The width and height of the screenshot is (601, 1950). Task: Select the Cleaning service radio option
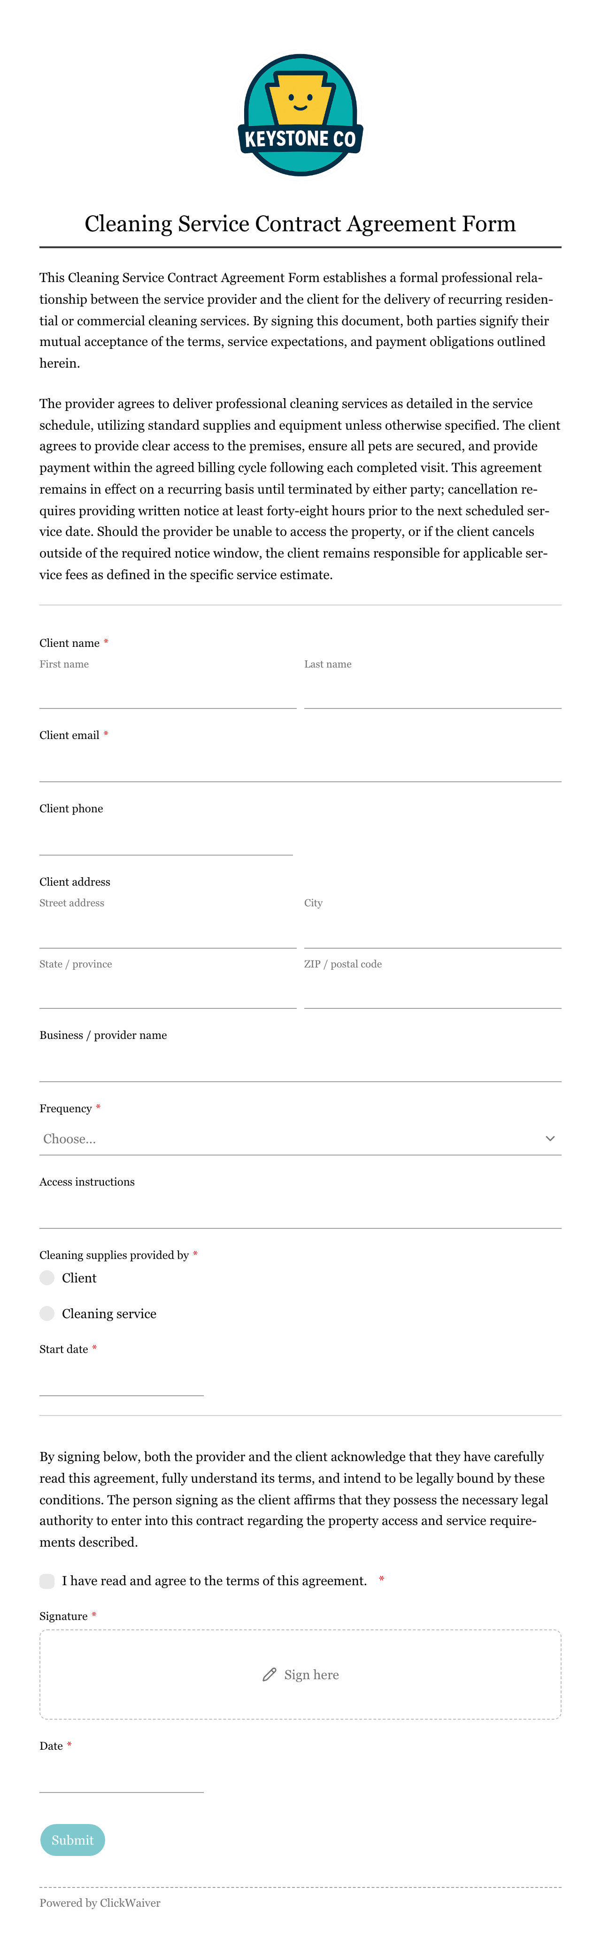47,1313
